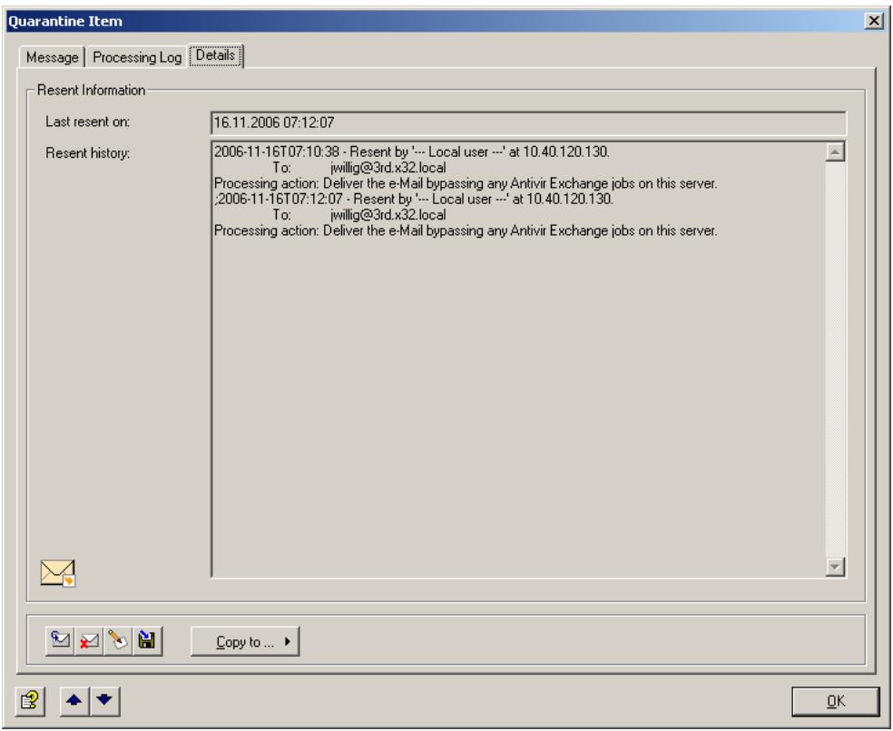Click the resent mail envelope icon under Resent history
893x731 pixels.
pyautogui.click(x=57, y=572)
